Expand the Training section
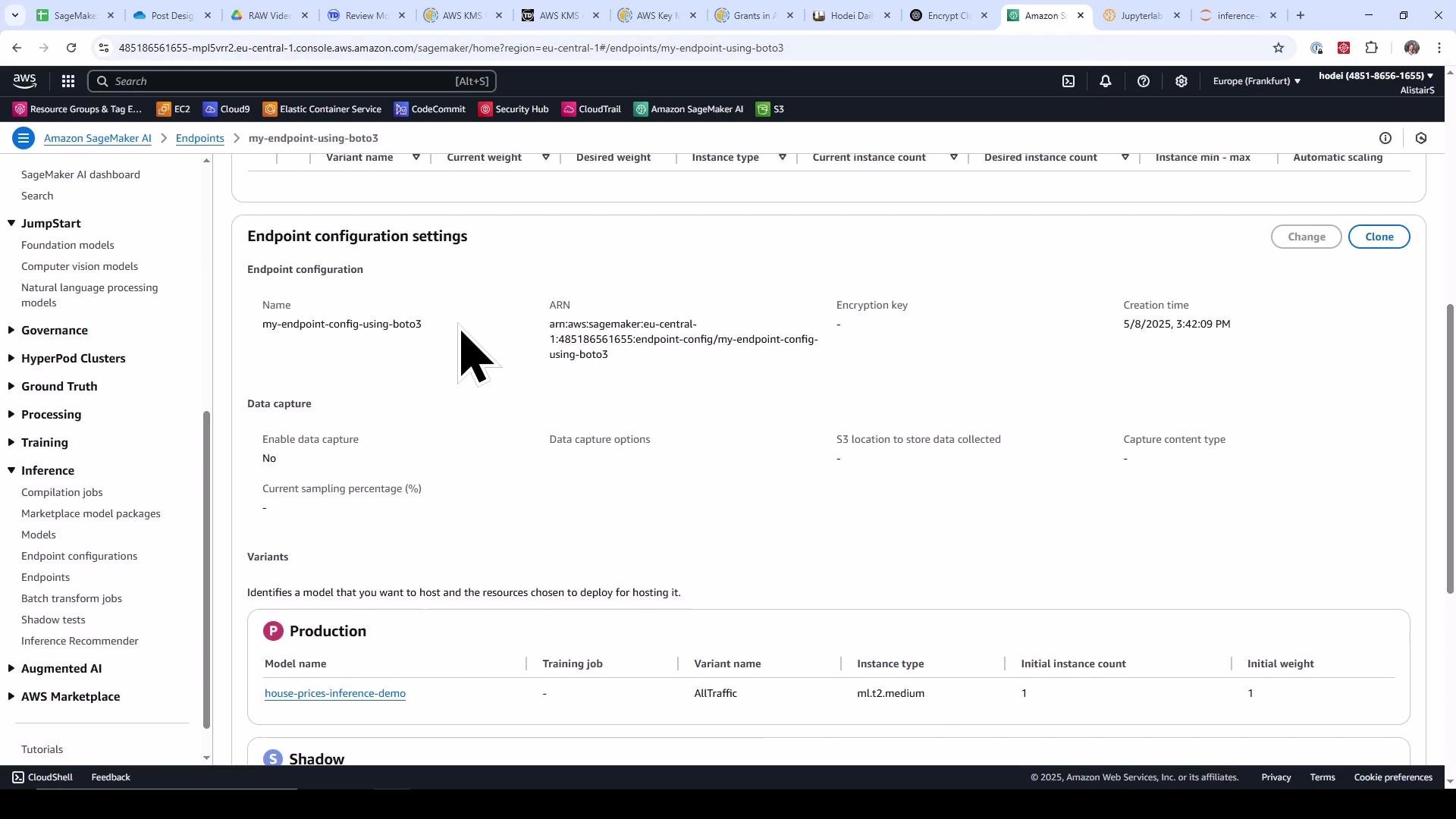The width and height of the screenshot is (1456, 819). click(11, 442)
